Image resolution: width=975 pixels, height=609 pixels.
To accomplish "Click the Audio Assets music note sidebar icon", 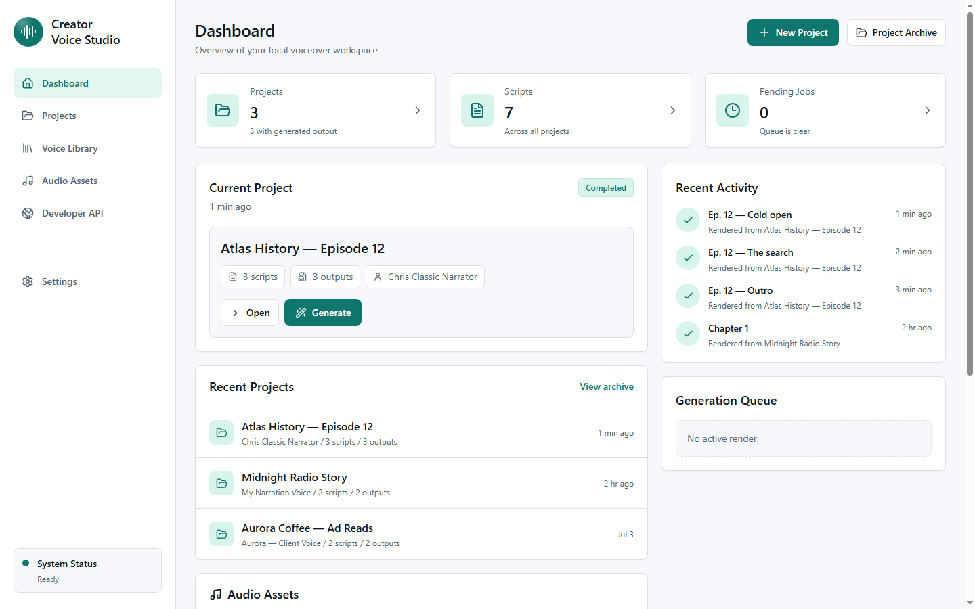I will coord(28,181).
